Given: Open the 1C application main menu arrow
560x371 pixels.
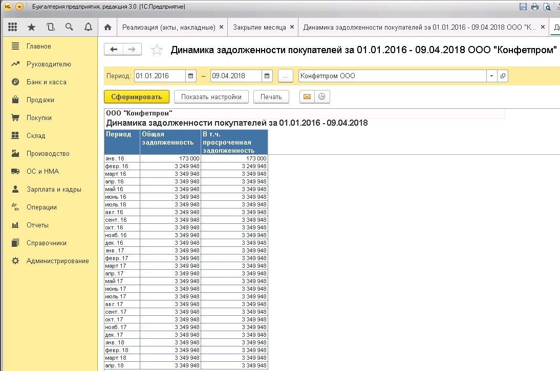Looking at the screenshot, I should tap(19, 7).
